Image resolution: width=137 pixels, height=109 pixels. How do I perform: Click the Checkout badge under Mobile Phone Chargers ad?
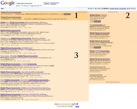95,22
